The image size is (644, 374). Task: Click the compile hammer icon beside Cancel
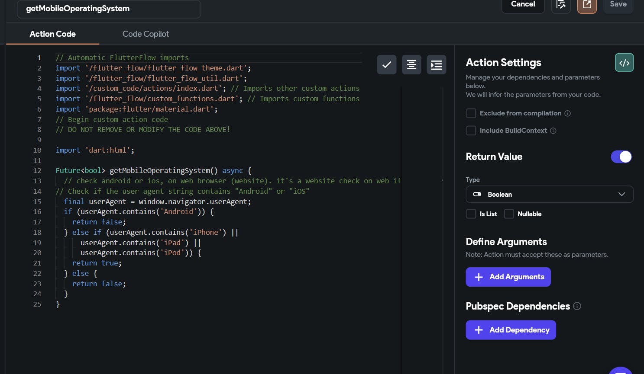point(561,5)
